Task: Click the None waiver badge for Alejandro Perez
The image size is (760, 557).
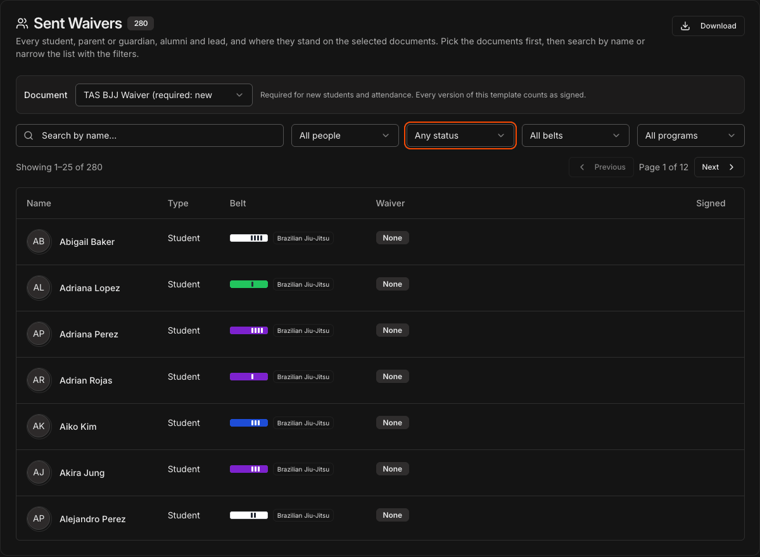Action: (x=393, y=515)
